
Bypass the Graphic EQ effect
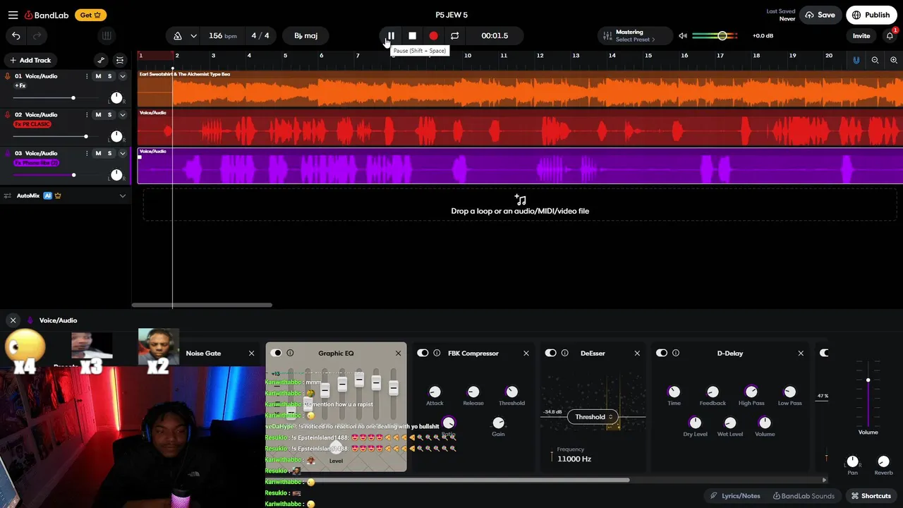[x=276, y=353]
